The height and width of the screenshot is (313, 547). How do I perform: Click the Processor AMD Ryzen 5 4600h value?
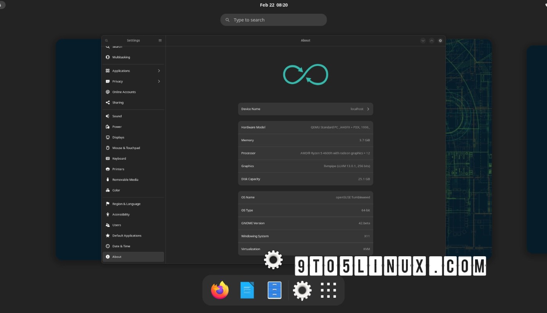pos(335,153)
